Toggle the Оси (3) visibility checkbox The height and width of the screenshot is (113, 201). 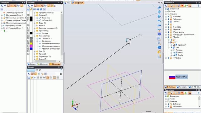coord(28,51)
